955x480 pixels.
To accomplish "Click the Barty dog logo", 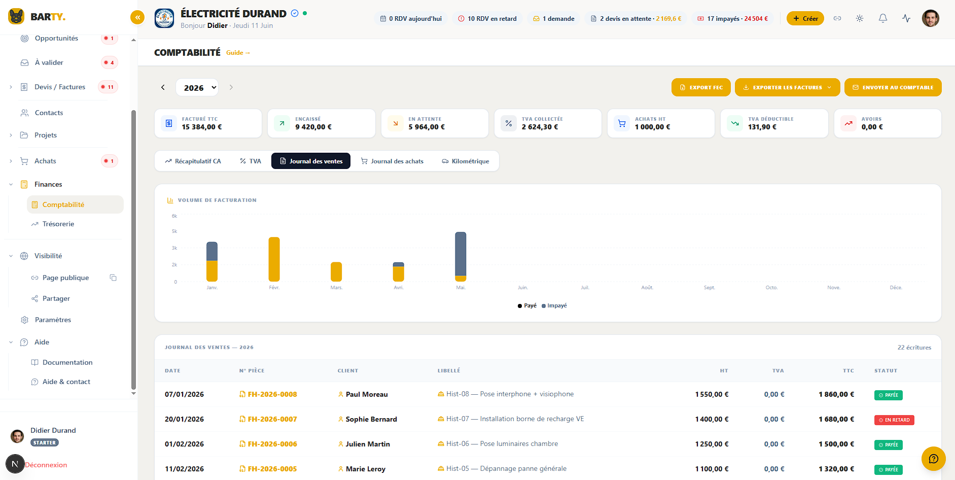I will coord(16,16).
